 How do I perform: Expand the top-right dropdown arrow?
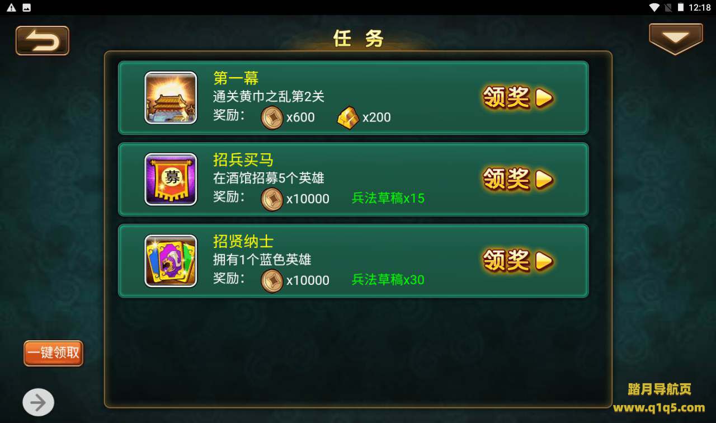(x=676, y=39)
